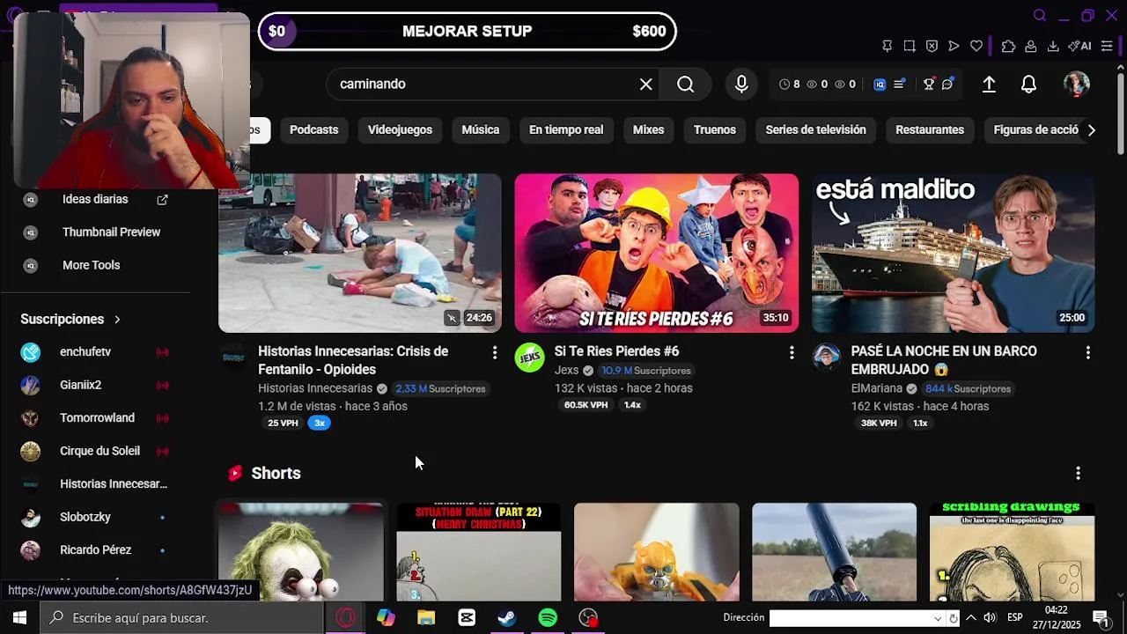1127x634 pixels.
Task: Open the Shorts section three-dot menu
Action: pyautogui.click(x=1078, y=474)
